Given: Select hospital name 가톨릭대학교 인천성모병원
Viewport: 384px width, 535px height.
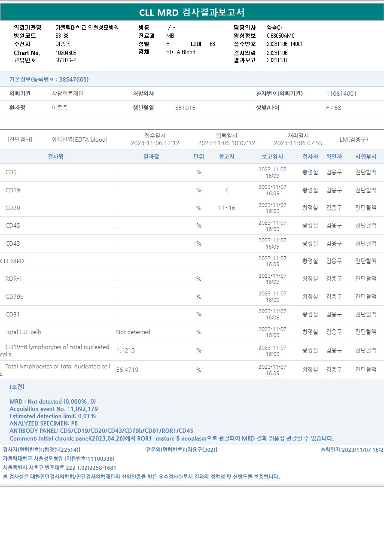Looking at the screenshot, I should [x=87, y=27].
